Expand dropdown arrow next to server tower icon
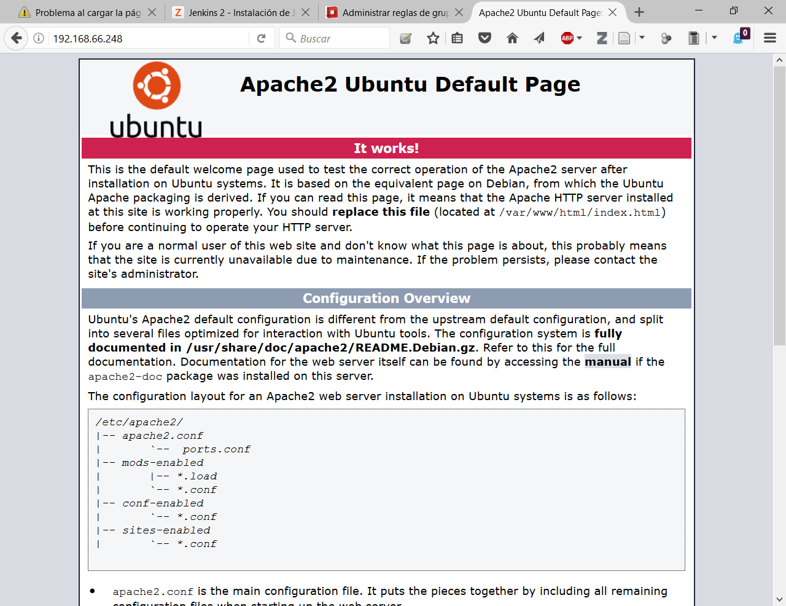 point(714,38)
